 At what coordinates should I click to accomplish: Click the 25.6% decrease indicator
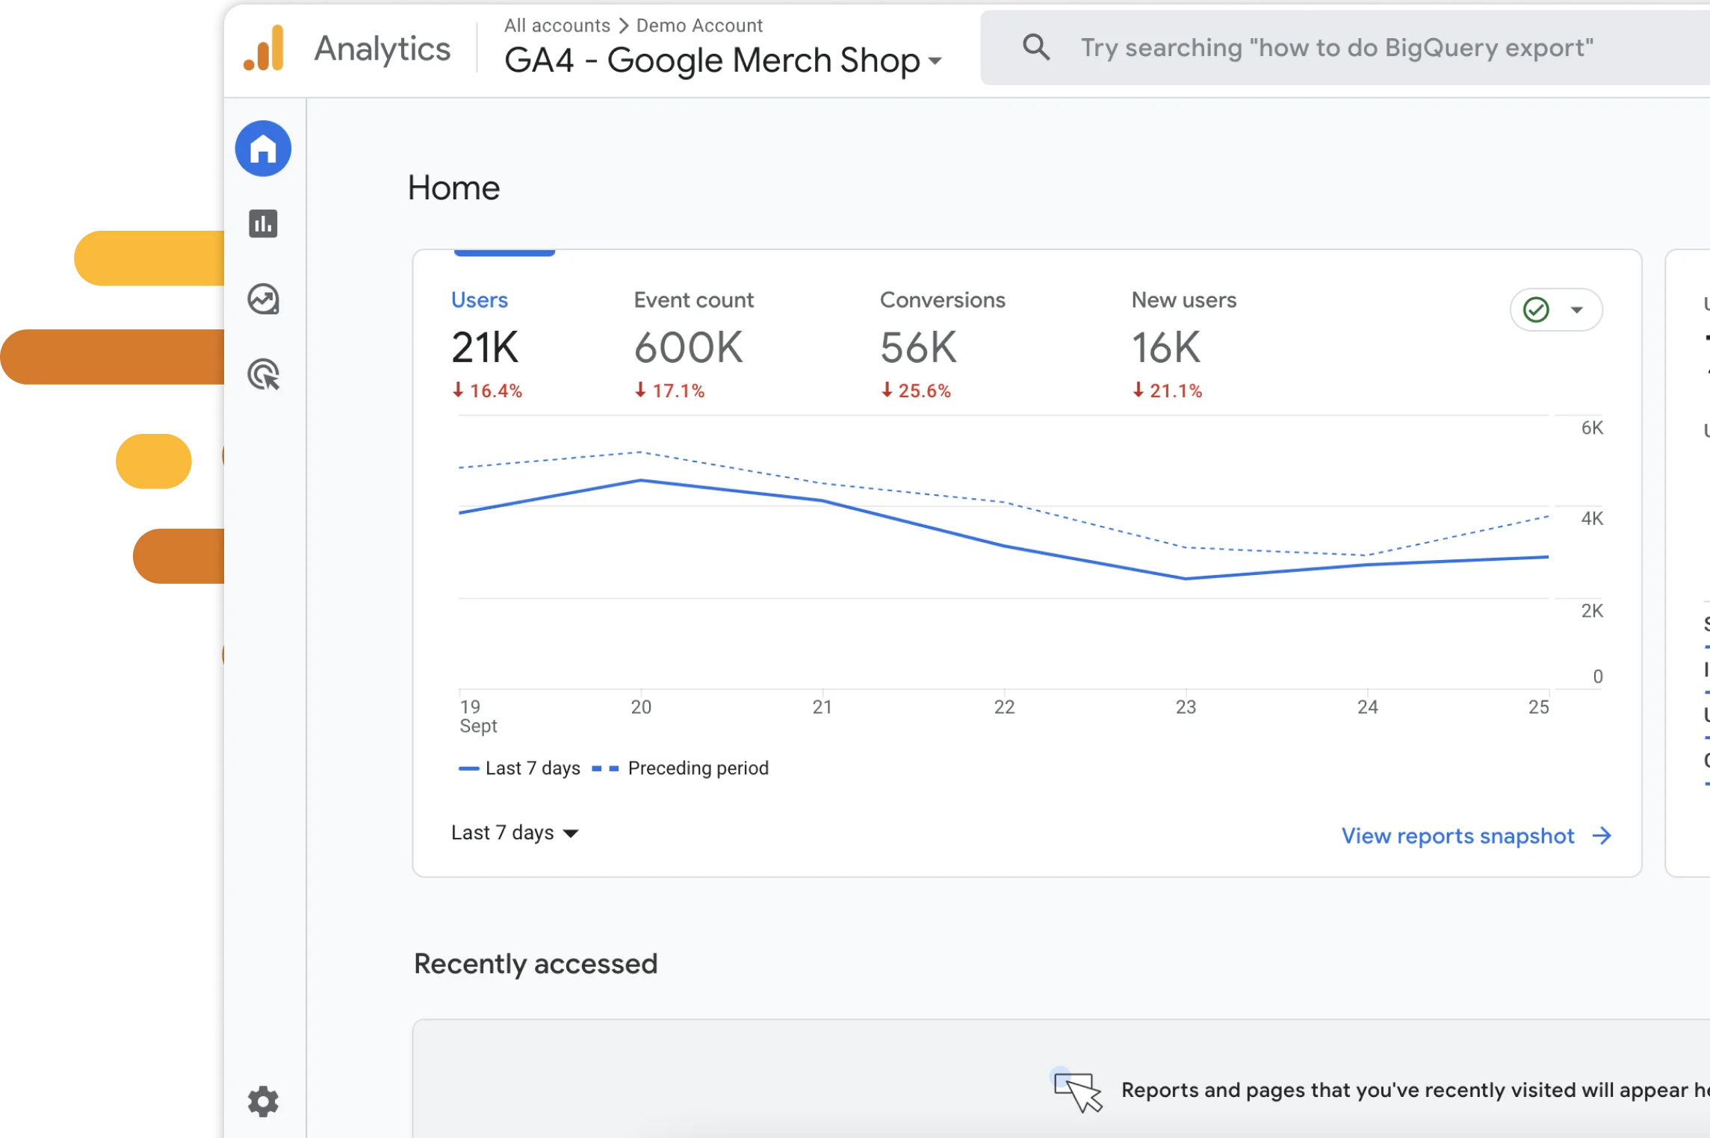tap(916, 391)
